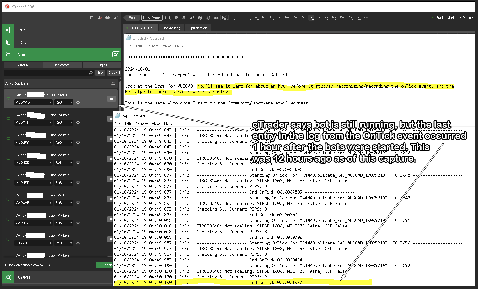Open the AUDCHF symbol dropdown

(x=34, y=122)
